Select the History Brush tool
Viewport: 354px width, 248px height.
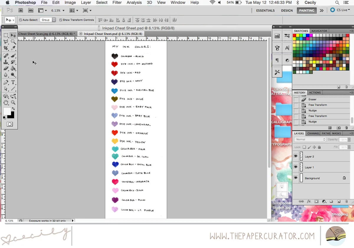click(x=13, y=62)
